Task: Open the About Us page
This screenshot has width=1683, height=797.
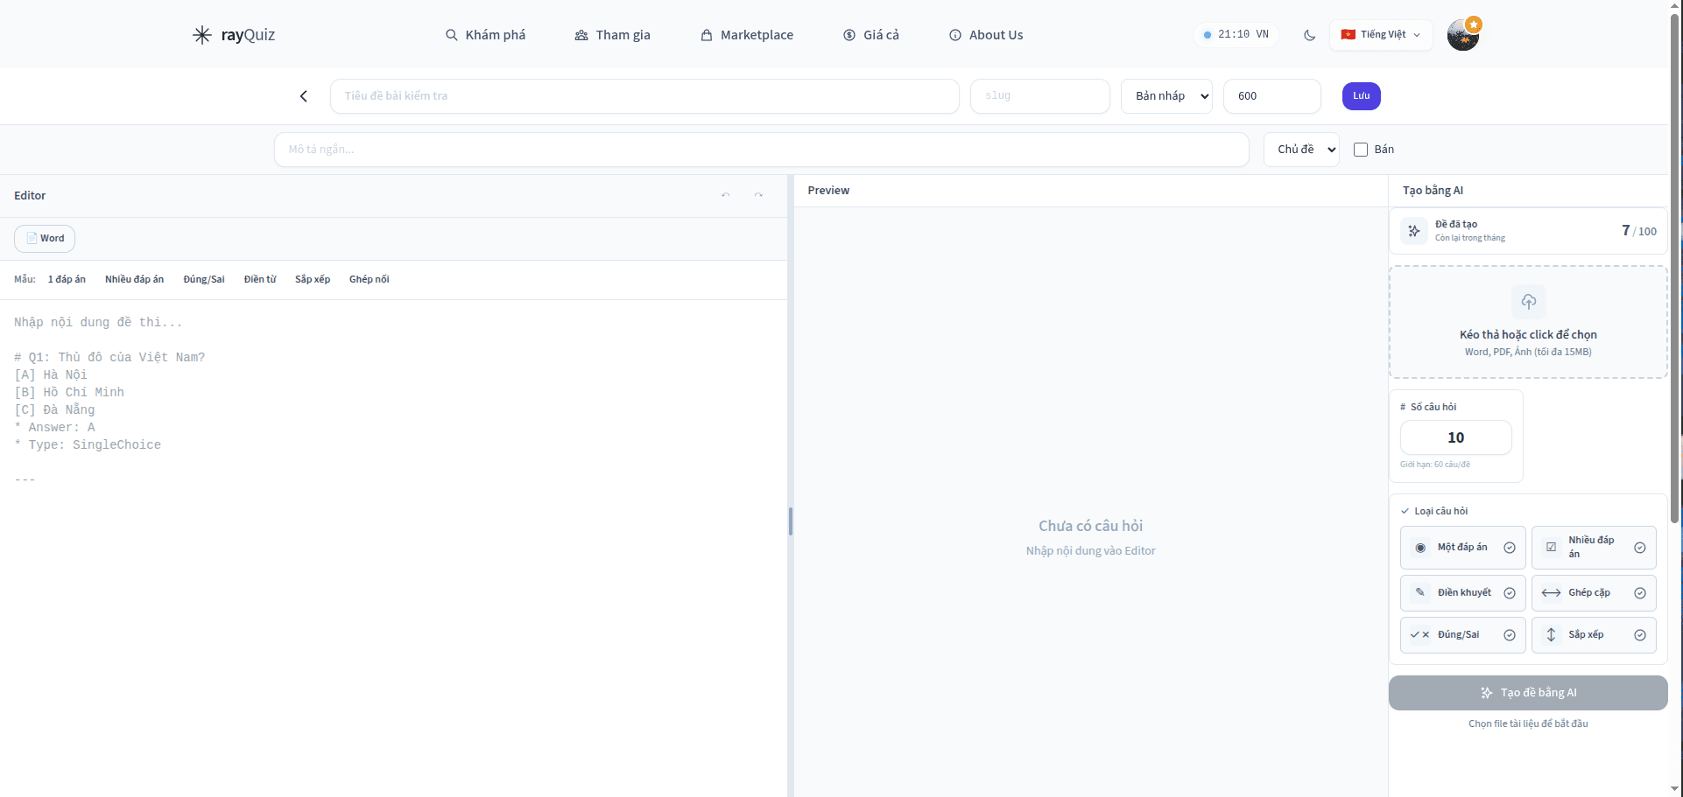Action: pos(985,35)
